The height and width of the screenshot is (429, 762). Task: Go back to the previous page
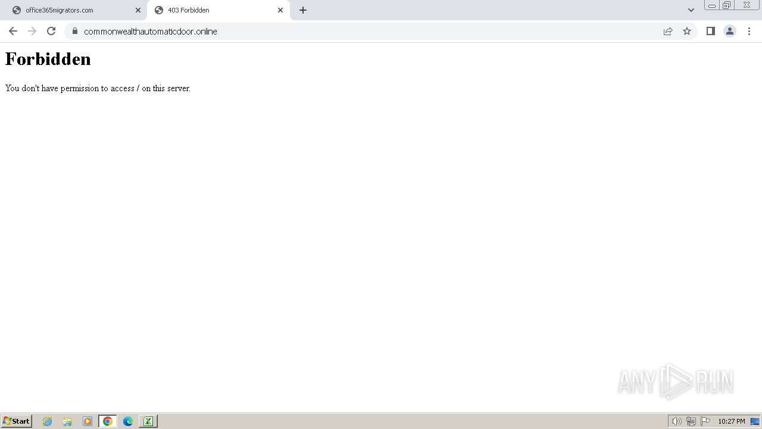[13, 31]
